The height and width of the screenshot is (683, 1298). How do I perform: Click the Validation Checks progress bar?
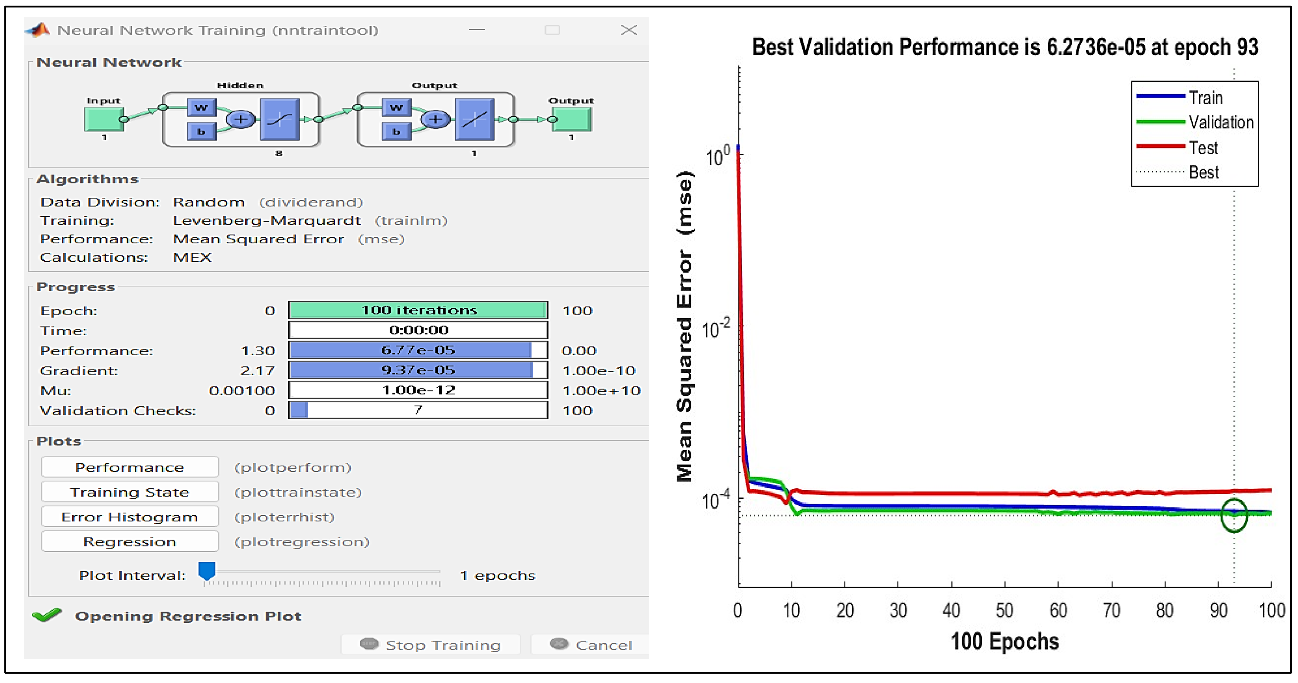click(x=418, y=410)
